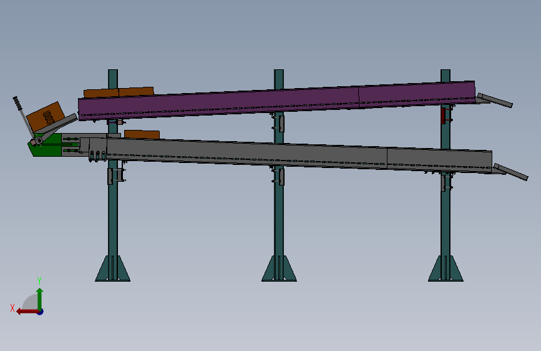Select the orange box on the gray lower rail
This screenshot has height=351, width=541.
coord(142,134)
